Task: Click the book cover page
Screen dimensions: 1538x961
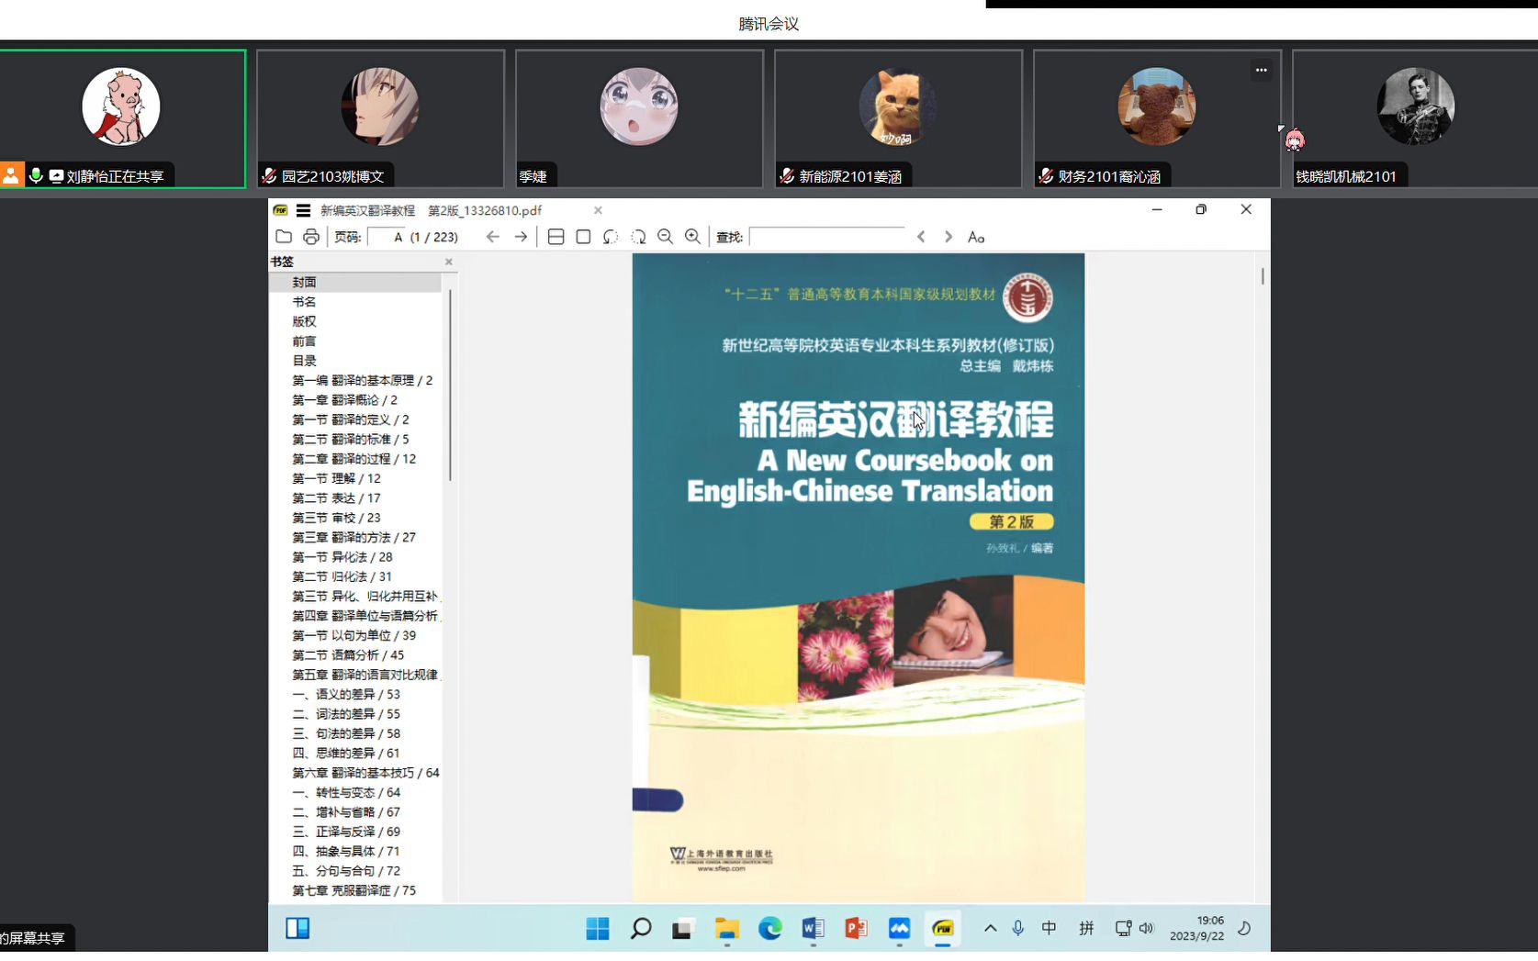Action: [x=859, y=576]
